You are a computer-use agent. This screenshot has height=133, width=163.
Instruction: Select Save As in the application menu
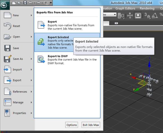[x=18, y=59]
